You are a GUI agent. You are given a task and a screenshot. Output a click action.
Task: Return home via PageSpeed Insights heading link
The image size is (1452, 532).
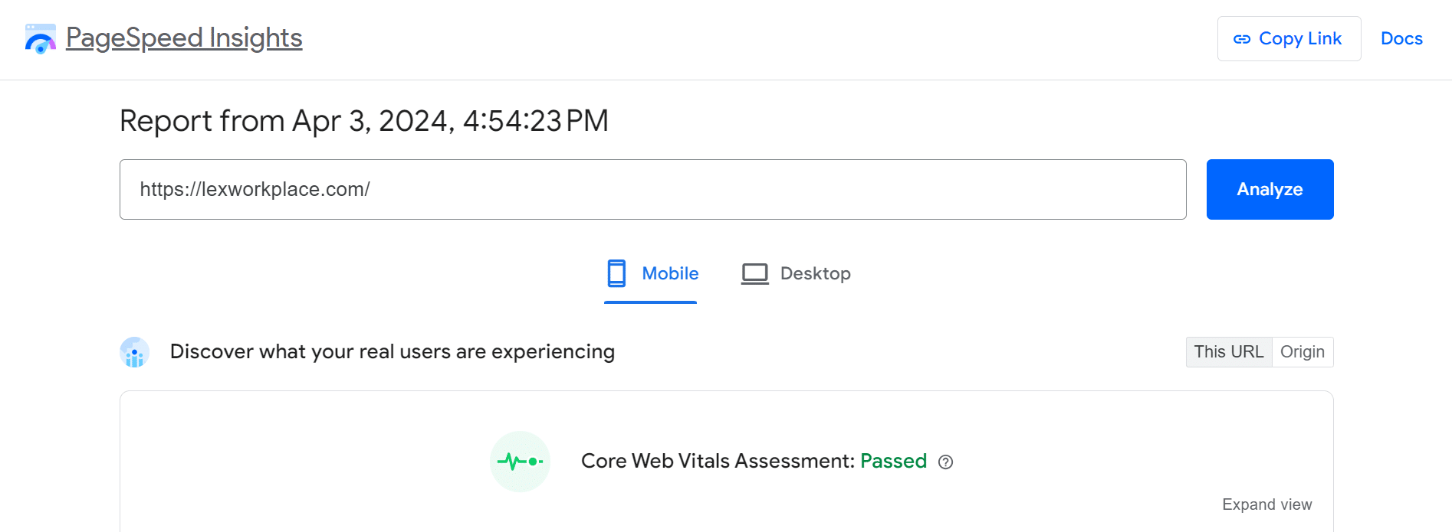pyautogui.click(x=184, y=38)
